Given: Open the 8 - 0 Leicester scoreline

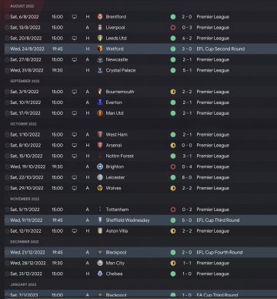Looking at the screenshot, I should tap(187, 177).
